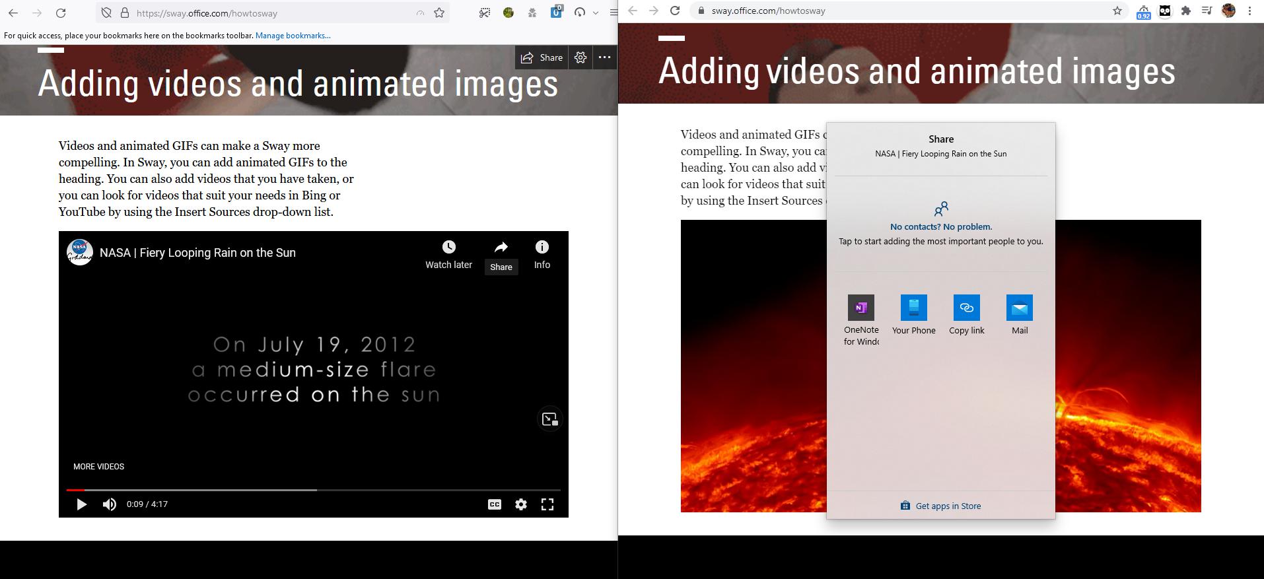Bookmark this page with Firefox star
The width and height of the screenshot is (1264, 579).
[439, 13]
